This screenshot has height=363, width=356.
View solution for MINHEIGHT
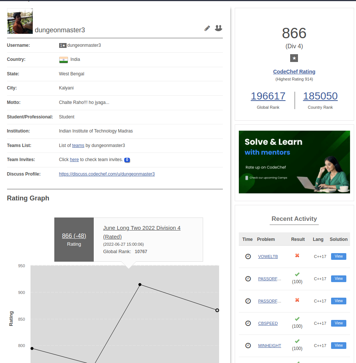tap(339, 345)
